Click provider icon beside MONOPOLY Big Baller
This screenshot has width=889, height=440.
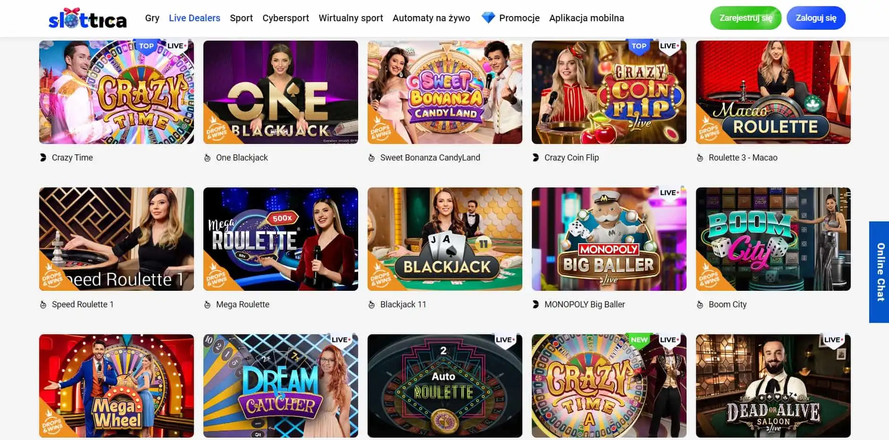[x=536, y=305]
